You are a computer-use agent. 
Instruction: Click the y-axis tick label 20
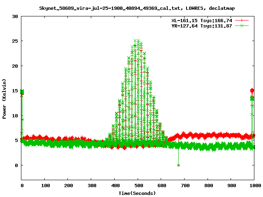(15, 66)
